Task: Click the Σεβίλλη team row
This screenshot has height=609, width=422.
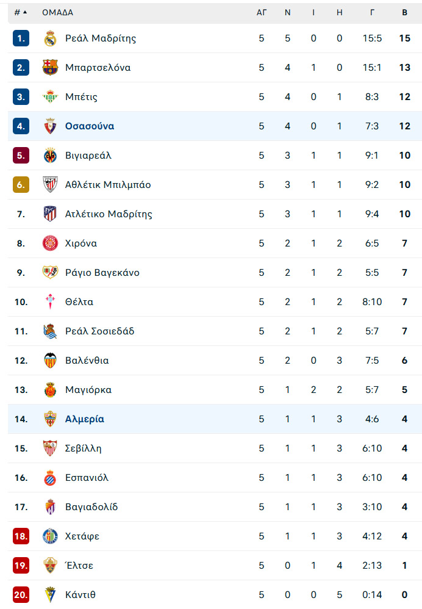Action: pos(215,448)
